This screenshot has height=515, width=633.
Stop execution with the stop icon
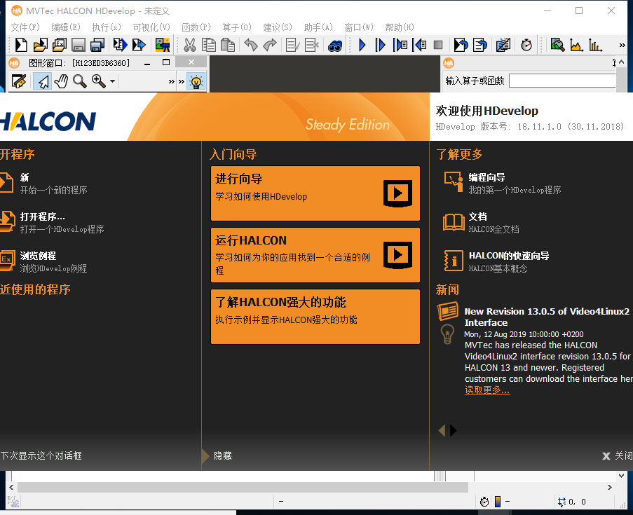(438, 44)
